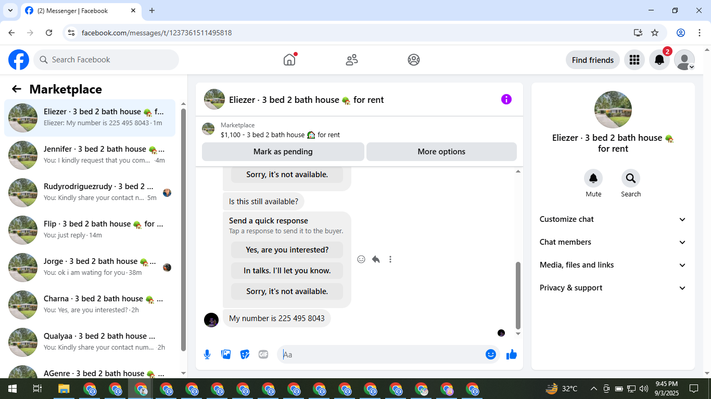Click the install app icon in address bar
Screen dimensions: 711x399
pyautogui.click(x=638, y=33)
